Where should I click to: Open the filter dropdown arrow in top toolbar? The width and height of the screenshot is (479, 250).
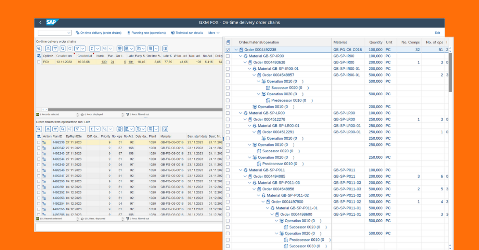(x=82, y=48)
